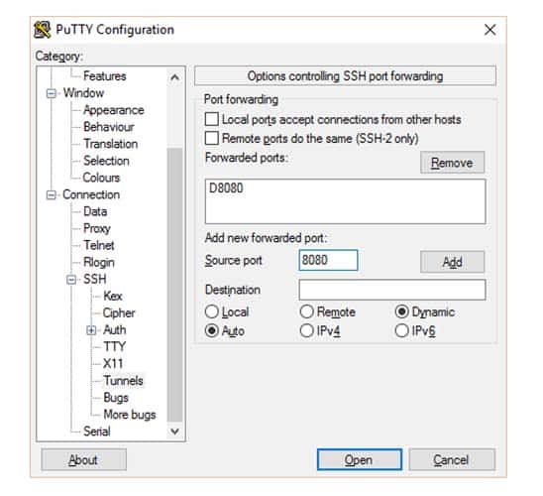Click the category list scroll down arrow

pyautogui.click(x=174, y=432)
